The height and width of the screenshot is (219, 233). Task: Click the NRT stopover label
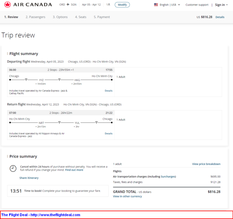(41, 123)
